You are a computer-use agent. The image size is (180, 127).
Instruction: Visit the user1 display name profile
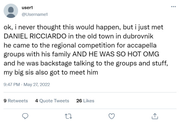[27, 8]
